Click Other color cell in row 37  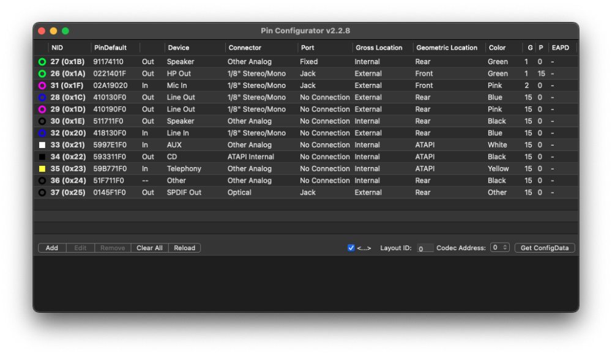click(497, 193)
